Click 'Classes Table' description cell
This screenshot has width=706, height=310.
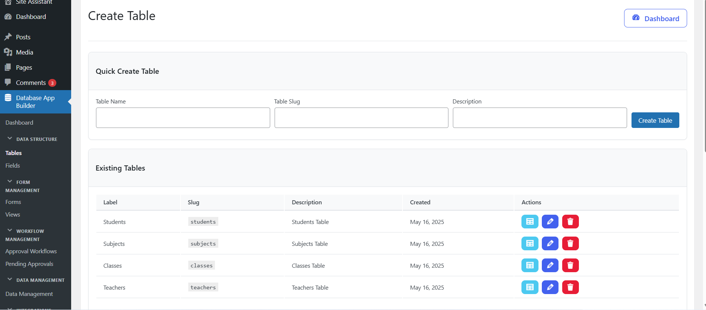click(x=308, y=266)
